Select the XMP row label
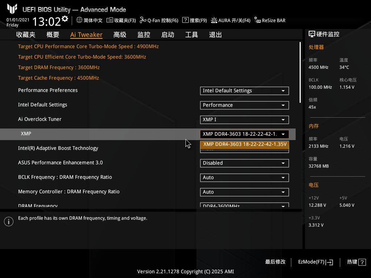371x278 pixels. pyautogui.click(x=26, y=134)
